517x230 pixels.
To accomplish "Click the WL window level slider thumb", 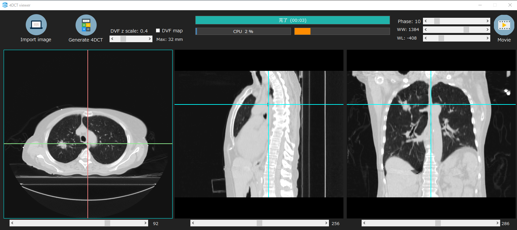I will 441,38.
